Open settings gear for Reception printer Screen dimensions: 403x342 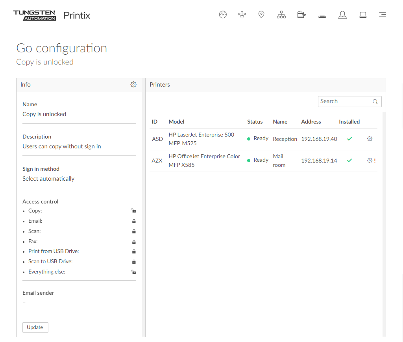[x=370, y=139]
